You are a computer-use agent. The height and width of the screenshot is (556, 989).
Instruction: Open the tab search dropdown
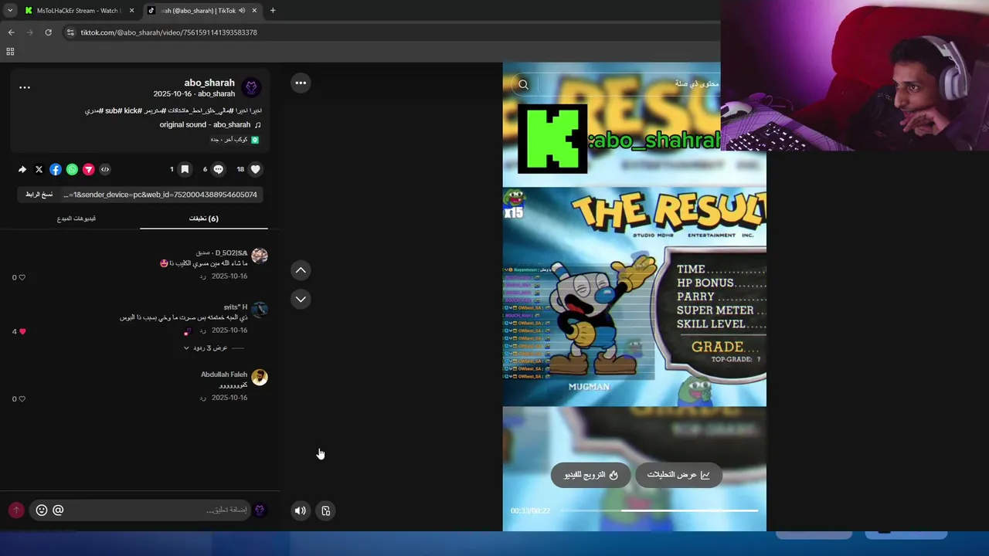[9, 11]
